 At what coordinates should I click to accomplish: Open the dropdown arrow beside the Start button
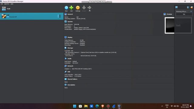pyautogui.click(x=93, y=8)
